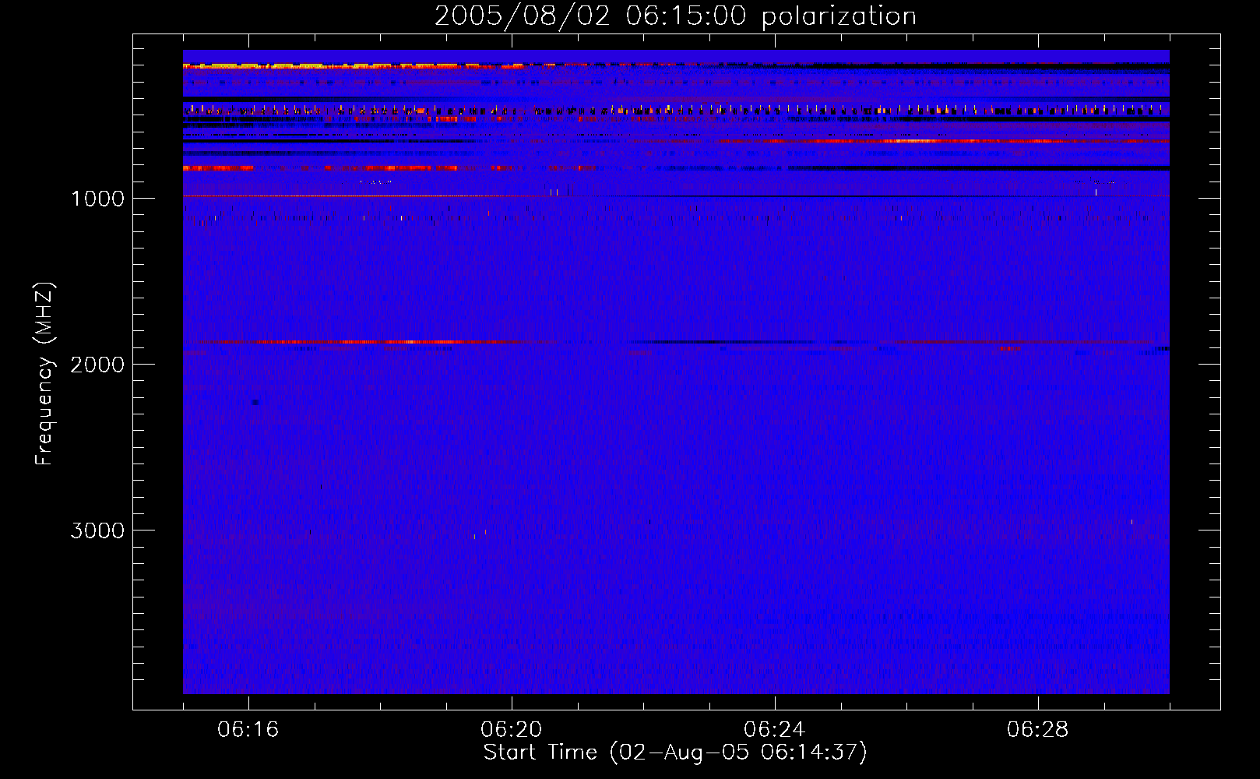Click the '2000' frequency tick label

coord(97,365)
